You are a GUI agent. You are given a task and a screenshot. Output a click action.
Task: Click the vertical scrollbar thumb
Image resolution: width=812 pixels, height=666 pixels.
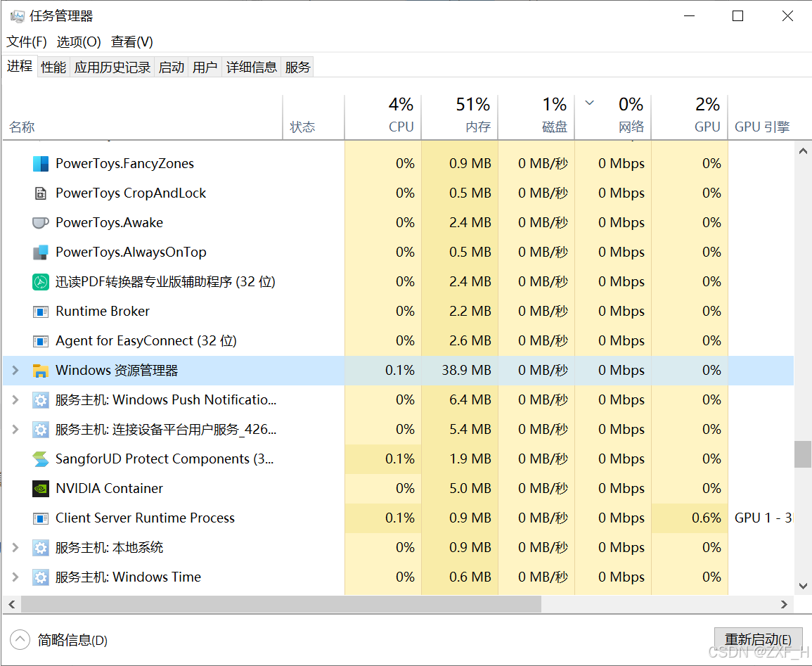(x=803, y=454)
